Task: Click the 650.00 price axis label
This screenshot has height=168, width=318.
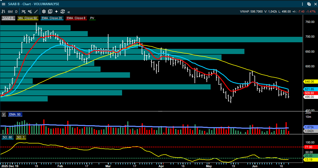Action: pyautogui.click(x=310, y=52)
